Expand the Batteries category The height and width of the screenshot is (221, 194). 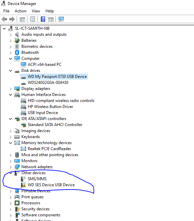point(11,41)
